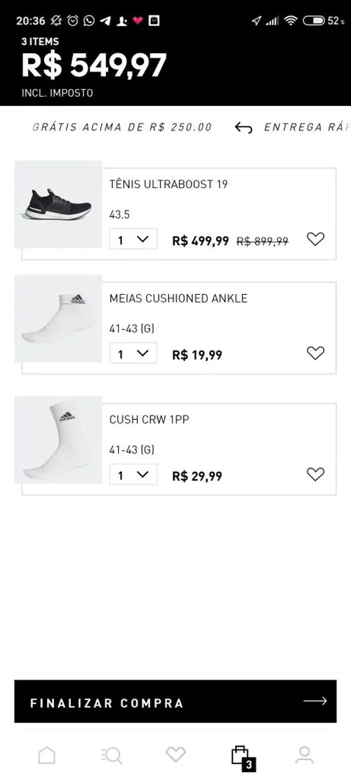This screenshot has height=780, width=351.
Task: Change quantity of Cush Crw 1PP
Action: 133,475
